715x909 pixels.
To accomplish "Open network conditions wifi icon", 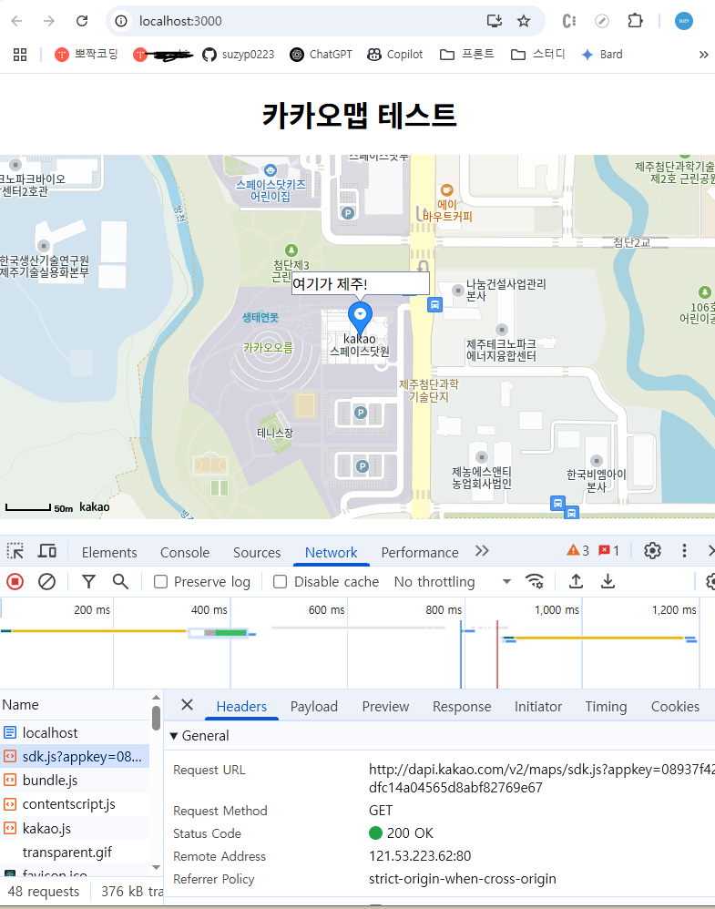I will [x=534, y=581].
